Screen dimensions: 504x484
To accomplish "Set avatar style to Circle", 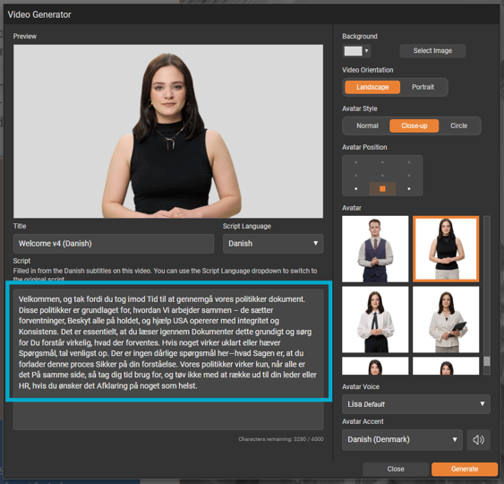I will (458, 125).
